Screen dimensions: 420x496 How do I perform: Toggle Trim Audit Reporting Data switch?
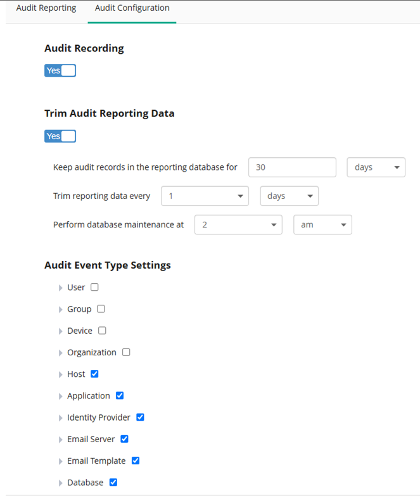(x=60, y=136)
